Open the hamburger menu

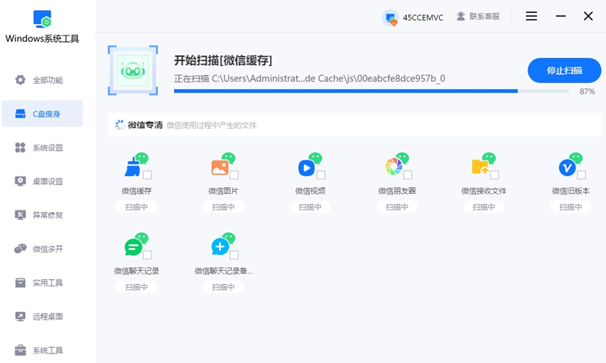pos(532,16)
